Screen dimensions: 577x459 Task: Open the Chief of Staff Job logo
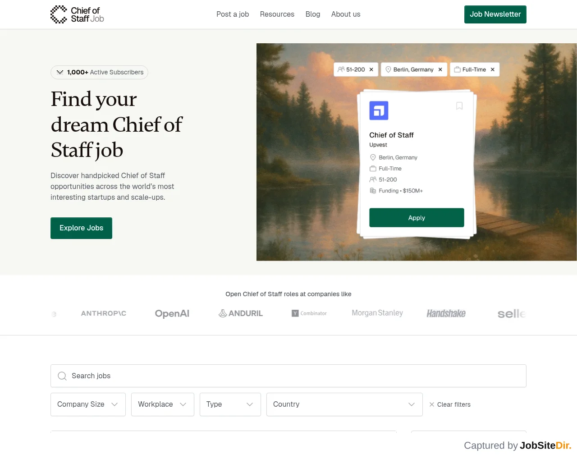click(x=77, y=14)
